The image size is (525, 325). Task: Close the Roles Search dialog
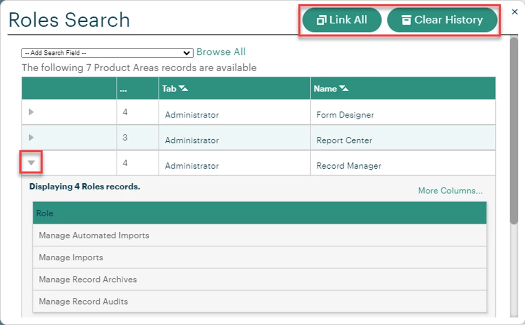point(515,12)
